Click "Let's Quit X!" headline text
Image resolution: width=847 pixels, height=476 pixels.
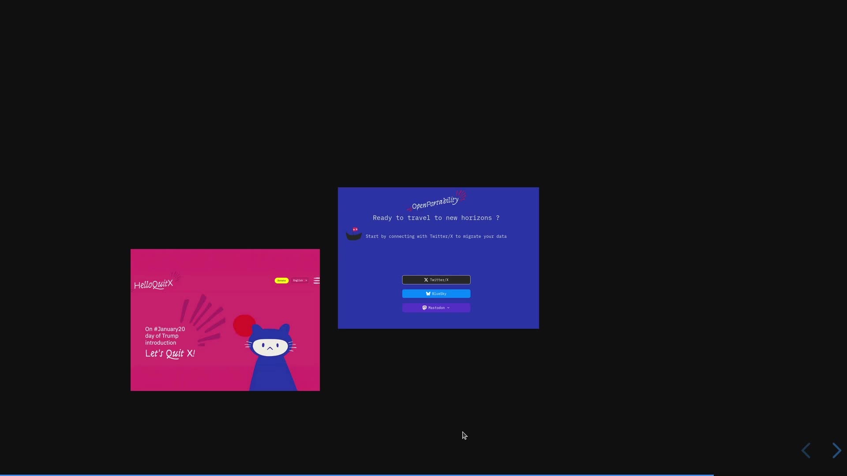(170, 353)
